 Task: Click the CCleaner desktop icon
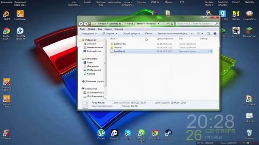(6, 135)
